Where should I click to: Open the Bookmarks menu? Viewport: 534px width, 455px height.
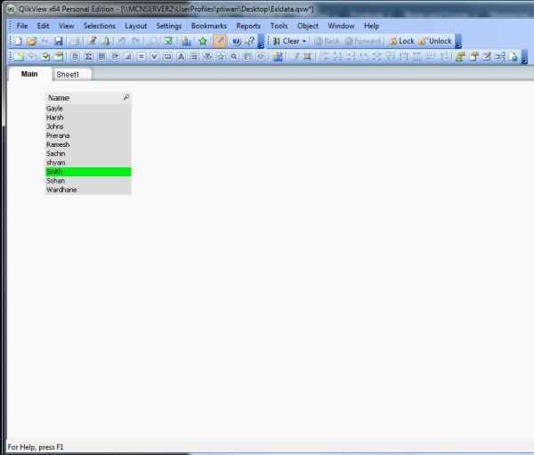pos(209,26)
